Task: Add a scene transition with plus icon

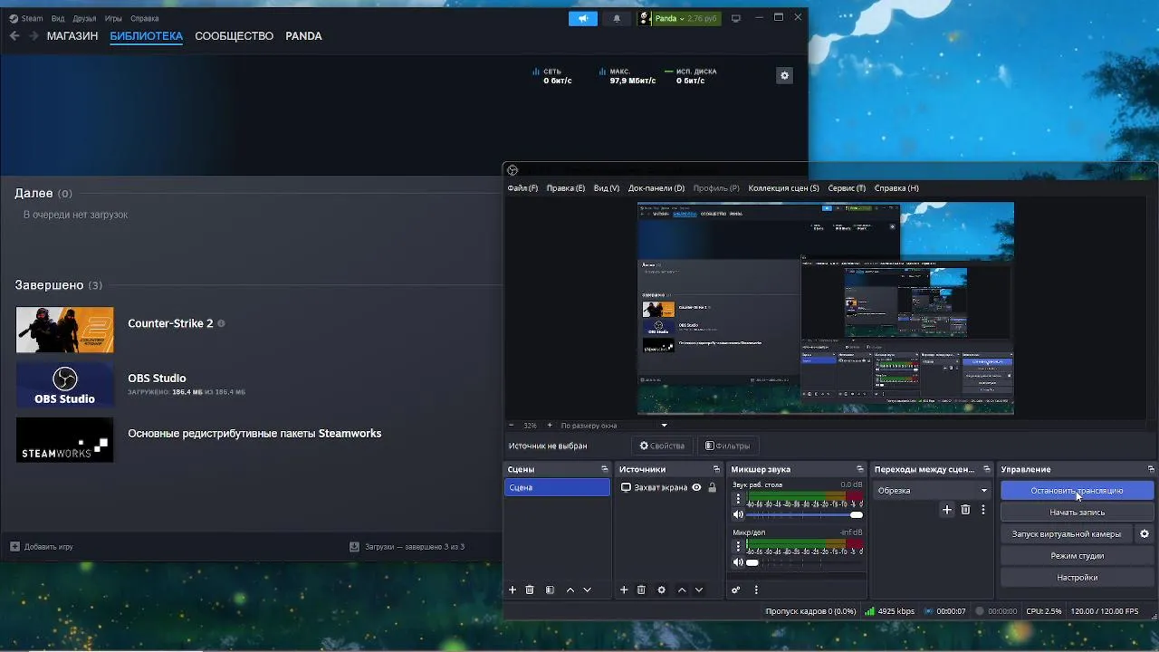Action: pyautogui.click(x=947, y=510)
